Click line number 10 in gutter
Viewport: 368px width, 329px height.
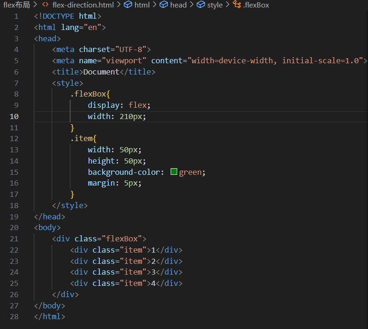tap(14, 116)
